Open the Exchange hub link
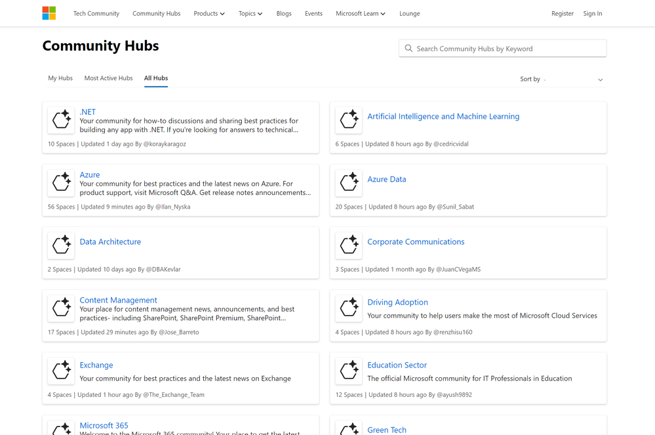 (96, 365)
